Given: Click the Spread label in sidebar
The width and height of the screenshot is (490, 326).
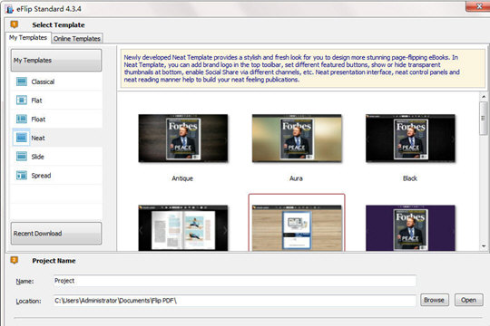Looking at the screenshot, I should click(x=41, y=176).
